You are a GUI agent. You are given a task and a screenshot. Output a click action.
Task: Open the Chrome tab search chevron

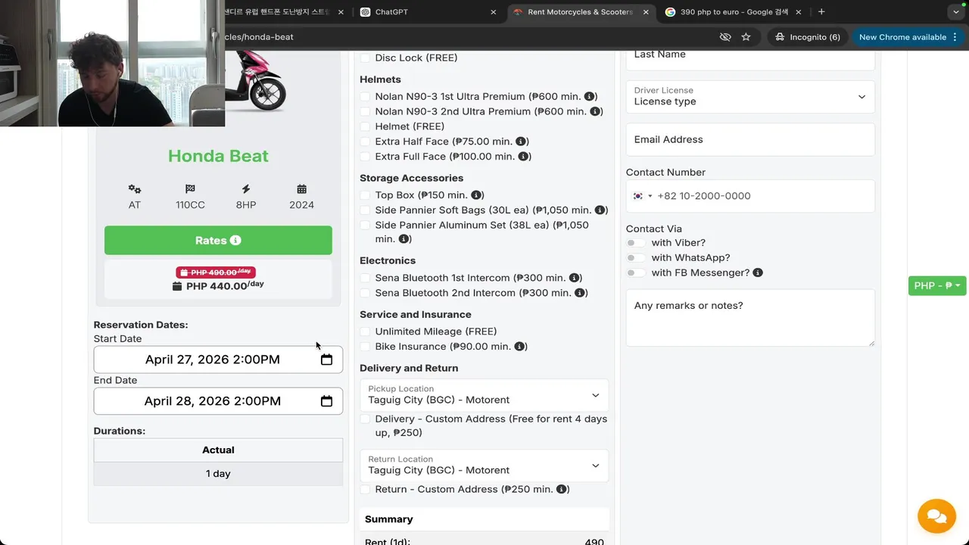pos(956,12)
